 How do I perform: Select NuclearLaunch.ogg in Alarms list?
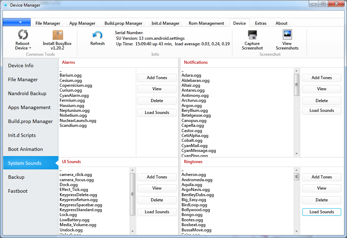click(78, 121)
